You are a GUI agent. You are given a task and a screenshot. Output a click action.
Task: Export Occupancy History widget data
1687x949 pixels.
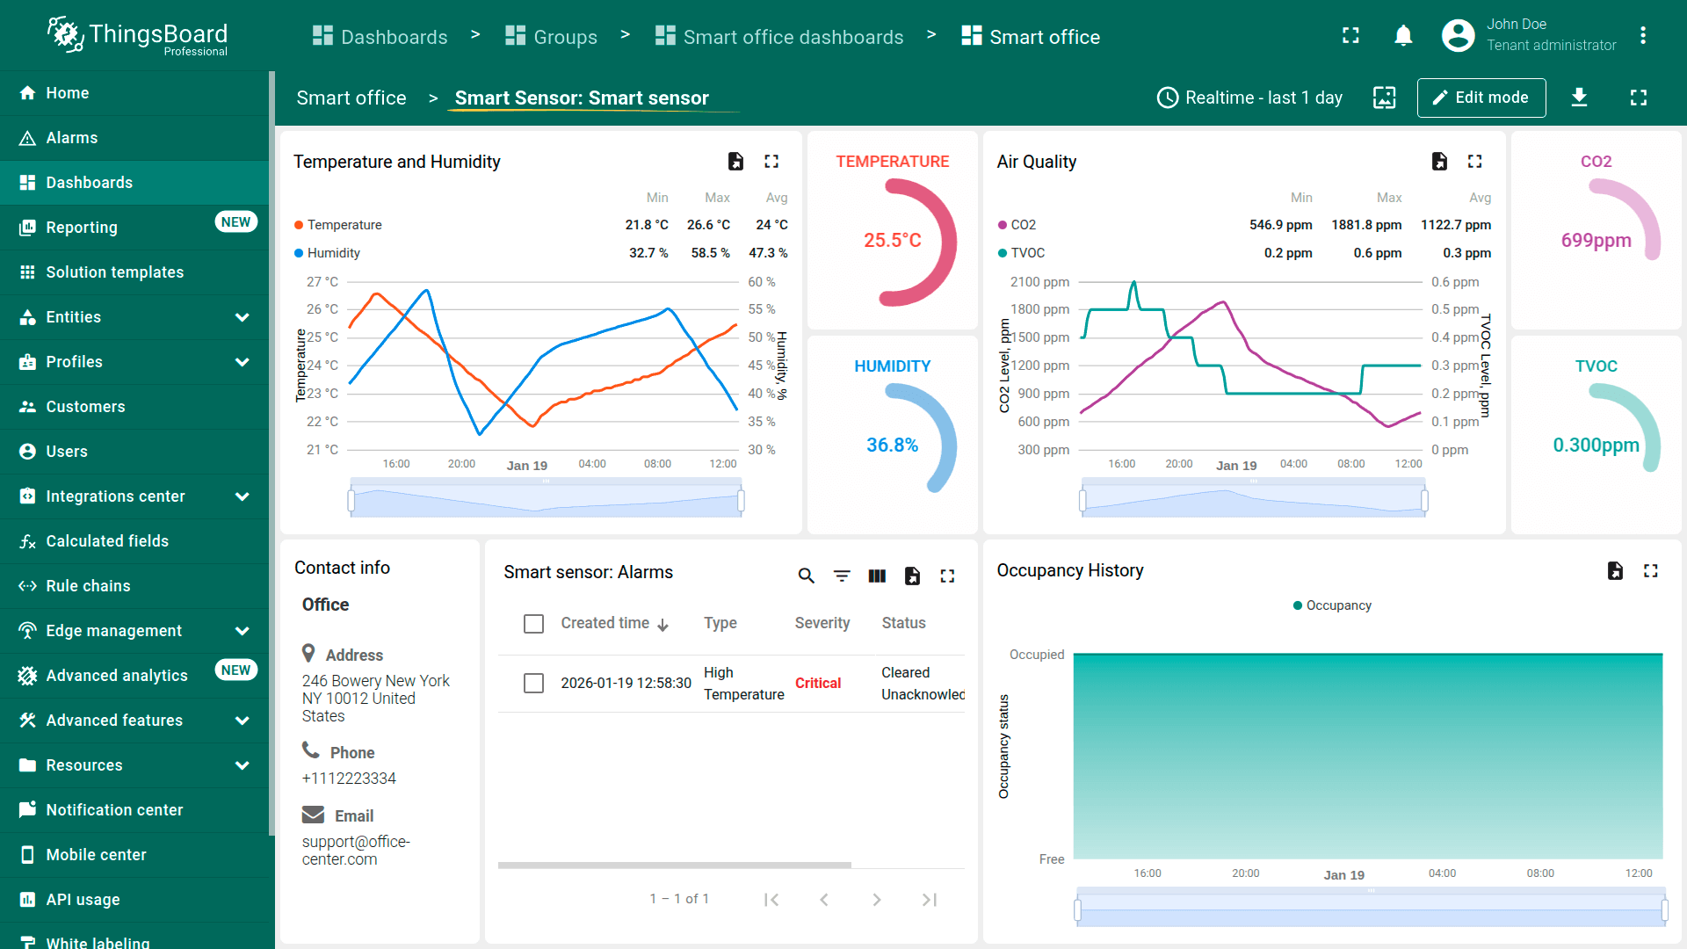pyautogui.click(x=1615, y=571)
